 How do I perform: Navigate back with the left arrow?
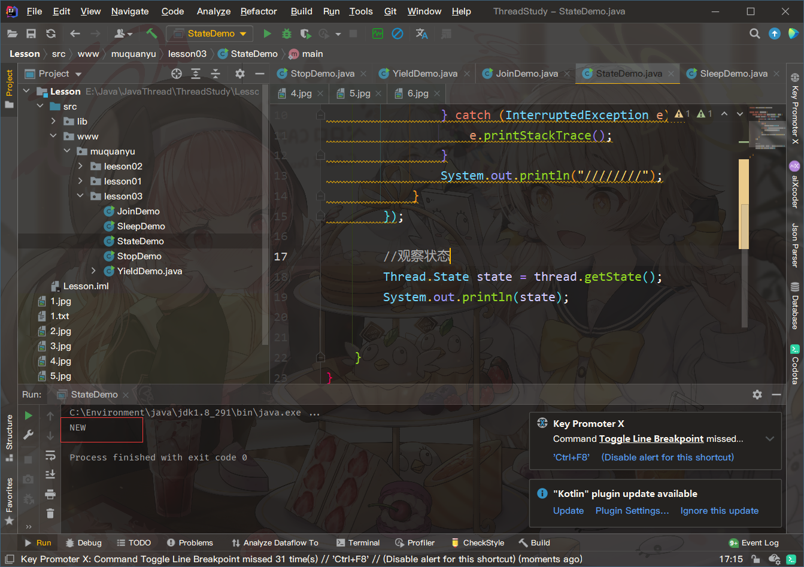(x=75, y=34)
